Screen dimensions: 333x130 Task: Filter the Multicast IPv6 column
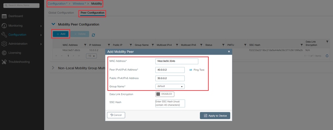point(201,45)
